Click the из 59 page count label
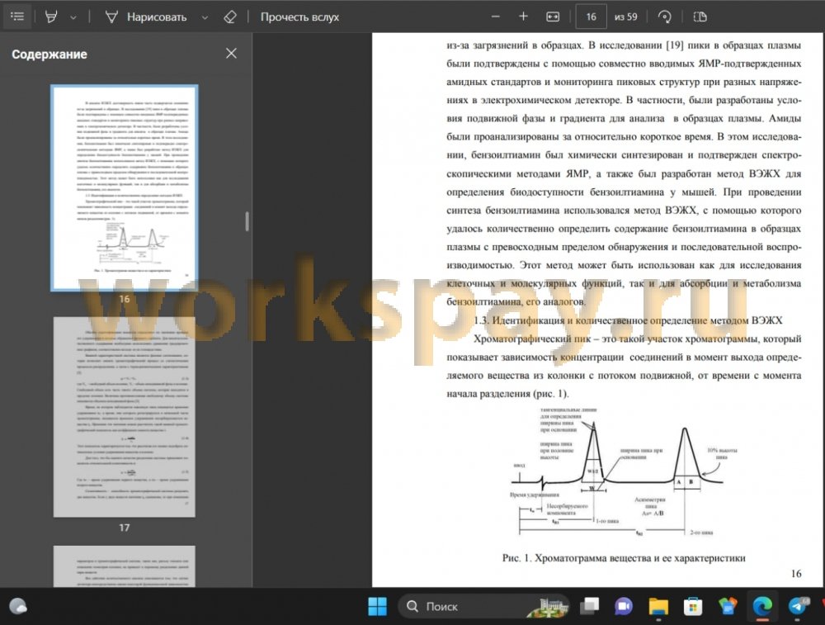The width and height of the screenshot is (825, 625). (625, 17)
